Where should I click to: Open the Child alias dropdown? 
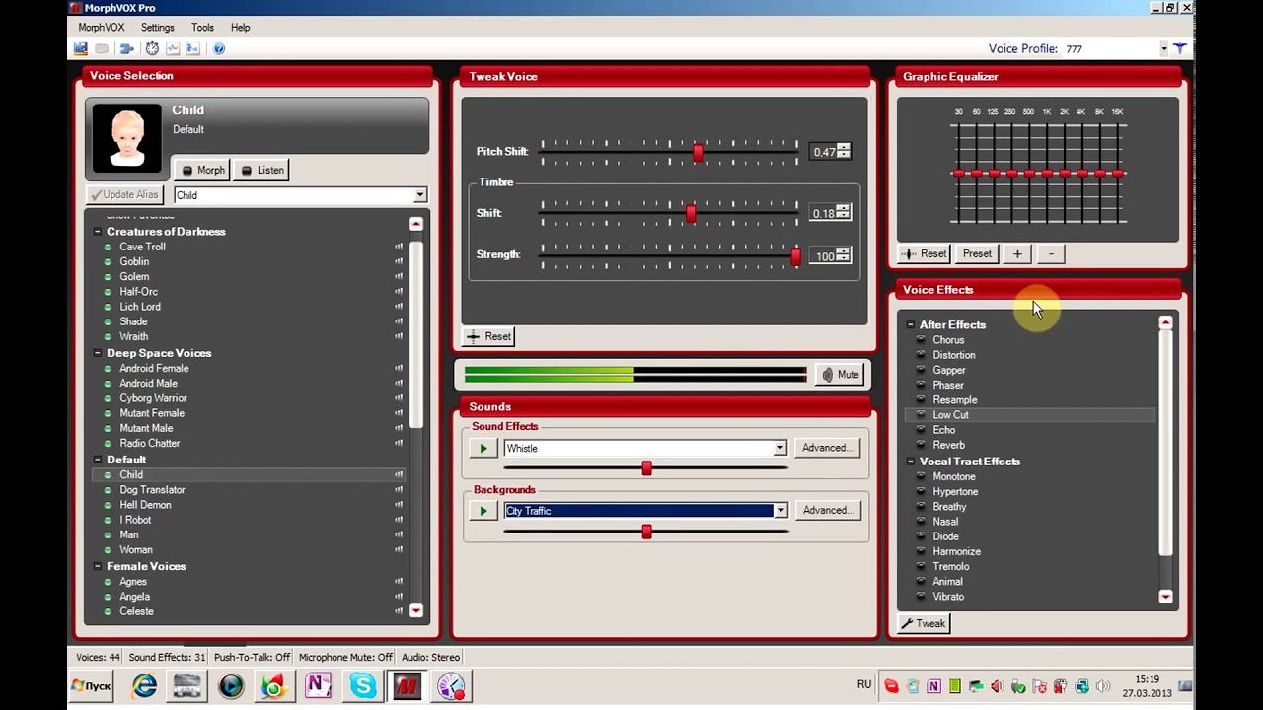click(419, 195)
